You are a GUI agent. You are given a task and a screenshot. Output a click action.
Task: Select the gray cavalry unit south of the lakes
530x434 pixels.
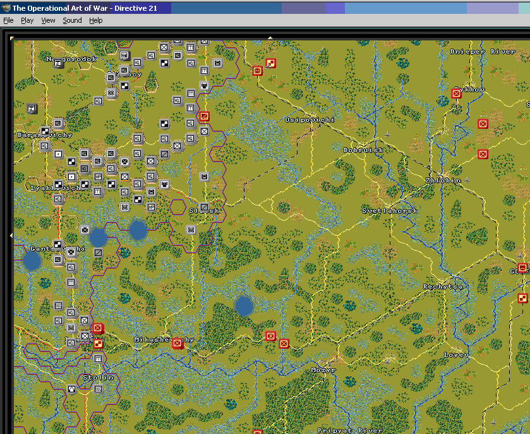(x=98, y=252)
